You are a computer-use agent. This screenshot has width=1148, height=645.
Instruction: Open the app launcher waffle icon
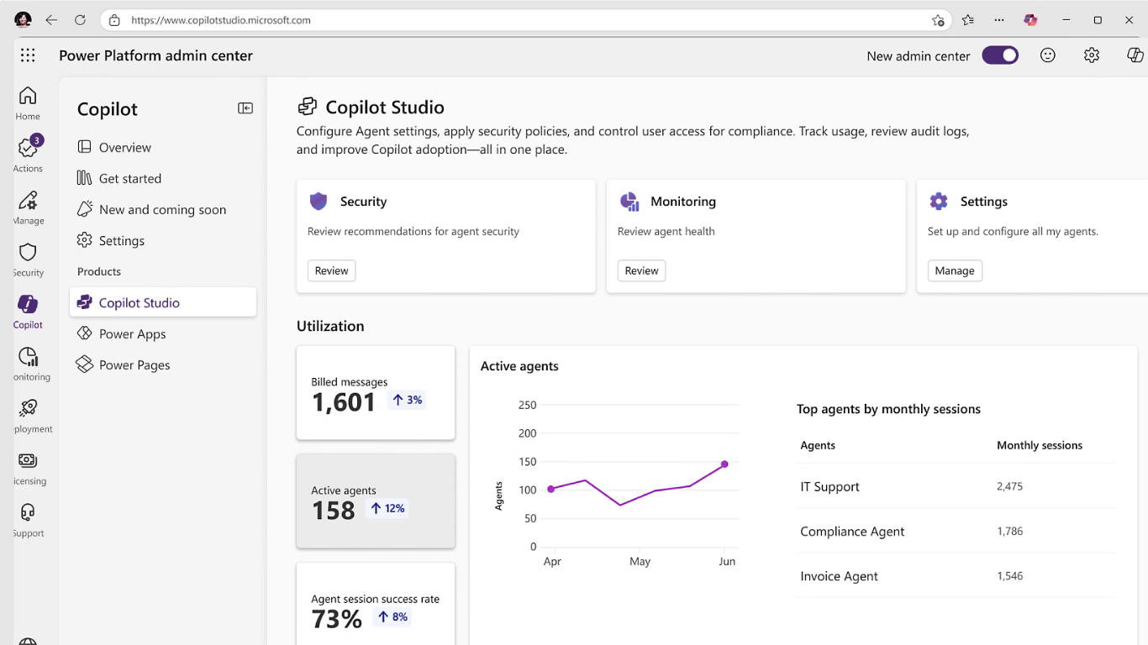[28, 55]
